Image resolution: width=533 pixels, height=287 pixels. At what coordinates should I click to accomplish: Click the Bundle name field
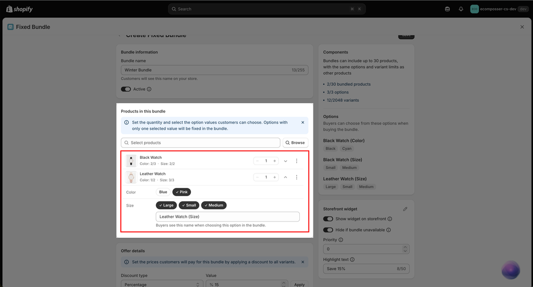click(x=214, y=70)
